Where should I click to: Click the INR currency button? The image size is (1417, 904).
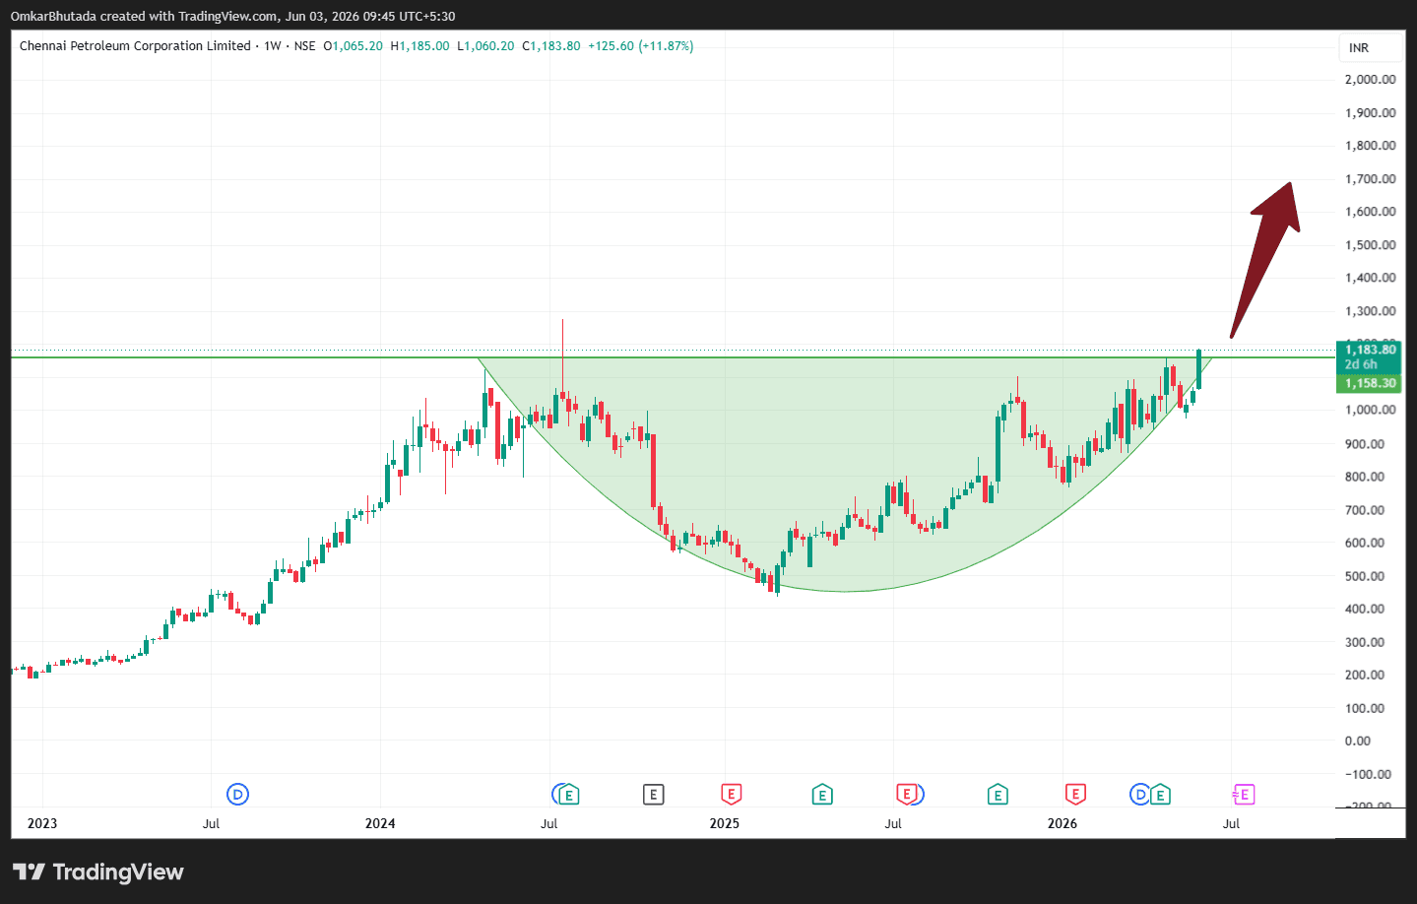click(1370, 47)
